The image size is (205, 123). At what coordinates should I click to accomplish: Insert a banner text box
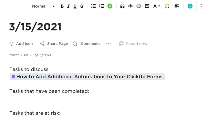point(147,6)
